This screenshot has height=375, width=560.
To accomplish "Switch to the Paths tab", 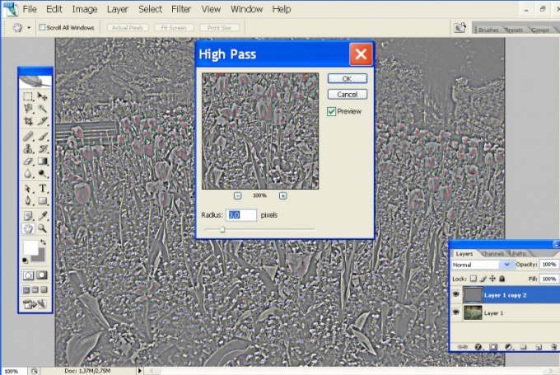I will tap(519, 254).
